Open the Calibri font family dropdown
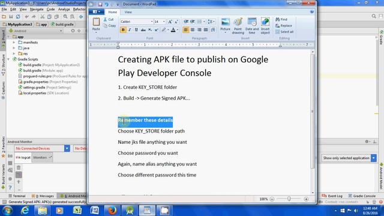The width and height of the screenshot is (384, 216). coord(152,22)
